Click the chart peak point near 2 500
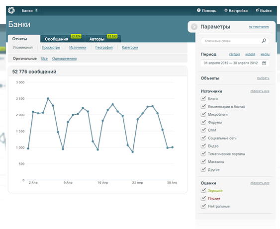The image size is (280, 229). pos(48,98)
